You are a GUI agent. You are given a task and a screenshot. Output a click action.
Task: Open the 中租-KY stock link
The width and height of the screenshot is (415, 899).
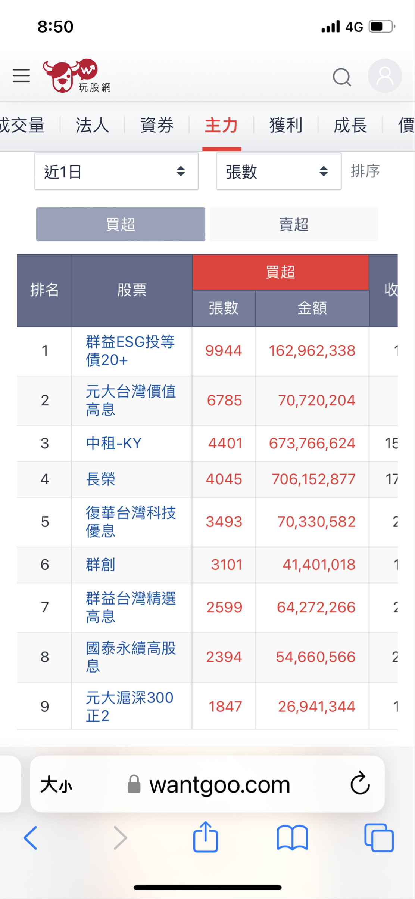tap(114, 444)
